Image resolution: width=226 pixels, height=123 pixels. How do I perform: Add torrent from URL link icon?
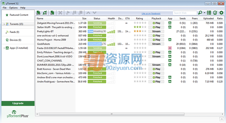click(45, 13)
